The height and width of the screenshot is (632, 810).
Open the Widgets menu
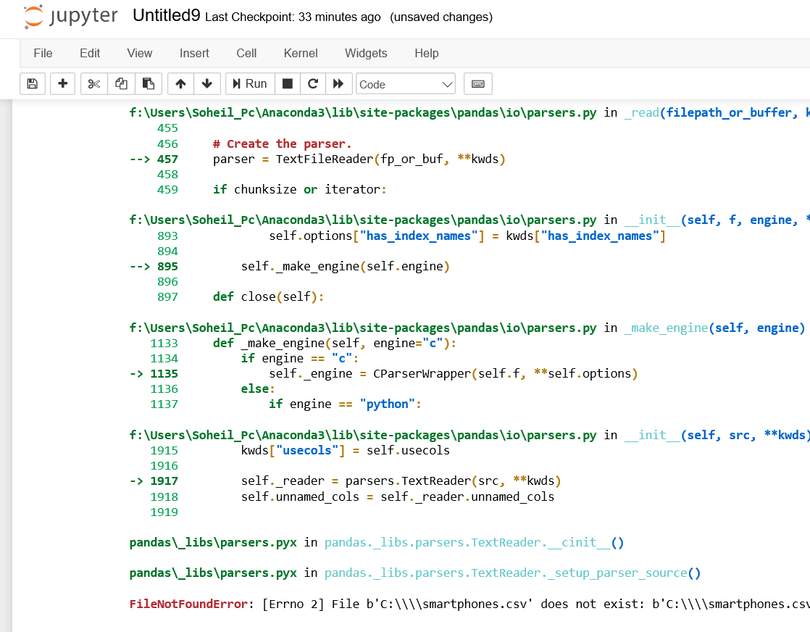pyautogui.click(x=366, y=53)
